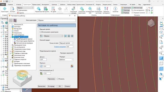The image size is (164, 92).
Task: Collapse the ribbon using the arrow beside Аддитивная
Action: pyautogui.click(x=163, y=5)
